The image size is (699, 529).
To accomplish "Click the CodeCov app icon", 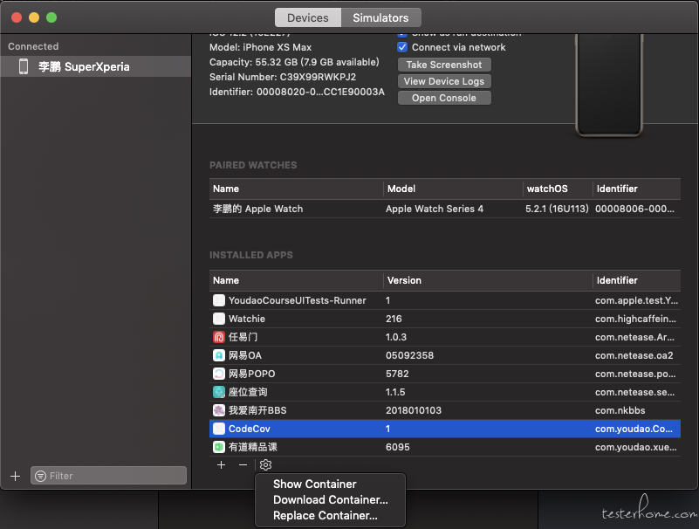I will coord(219,429).
